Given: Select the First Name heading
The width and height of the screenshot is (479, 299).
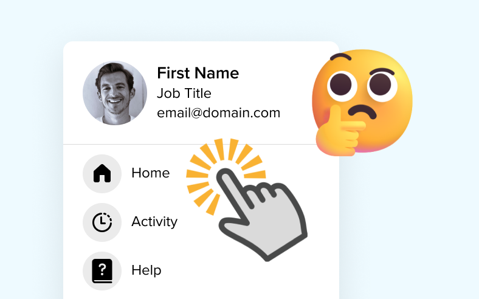Looking at the screenshot, I should point(198,74).
